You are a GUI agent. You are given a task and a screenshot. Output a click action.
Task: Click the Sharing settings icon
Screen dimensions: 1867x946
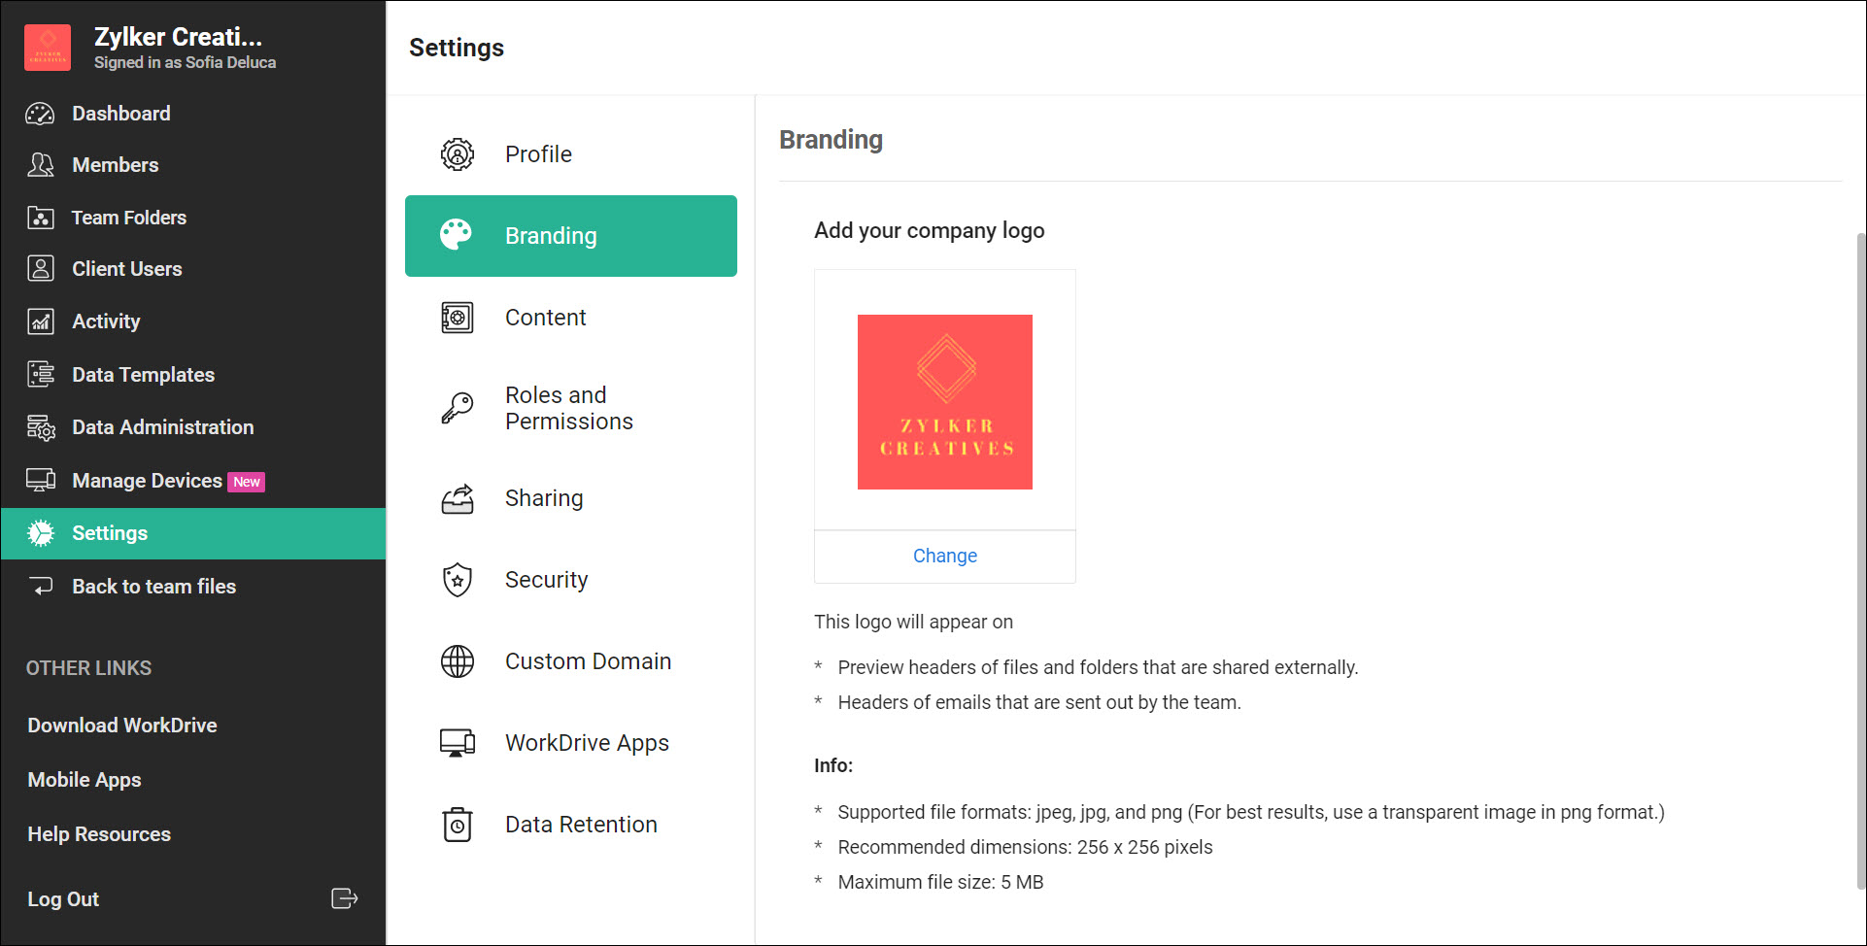point(458,498)
